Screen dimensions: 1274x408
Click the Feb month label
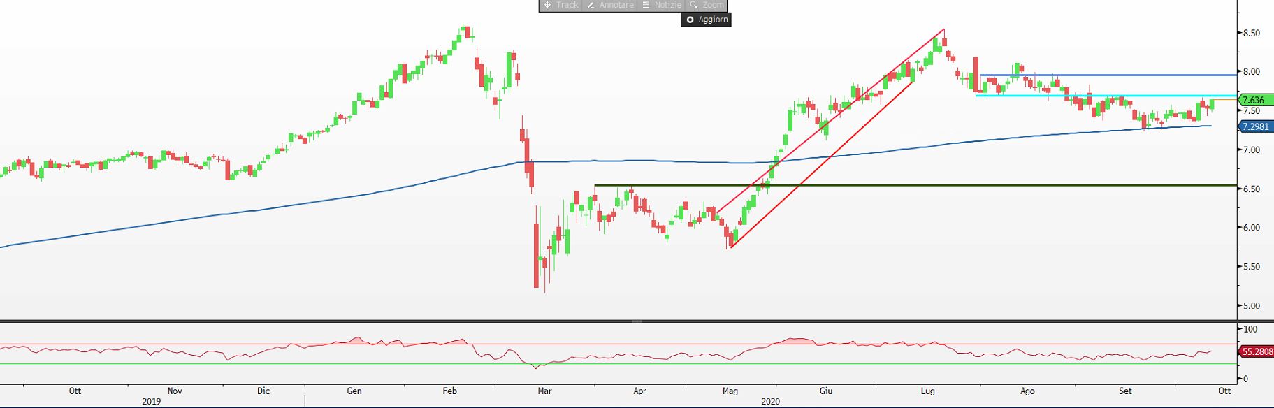(450, 391)
